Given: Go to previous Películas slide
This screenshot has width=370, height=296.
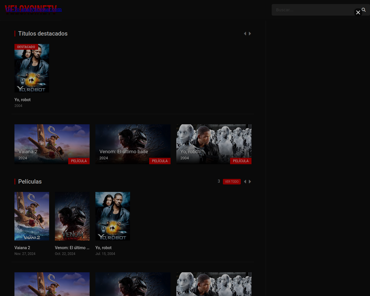Looking at the screenshot, I should click(x=245, y=182).
